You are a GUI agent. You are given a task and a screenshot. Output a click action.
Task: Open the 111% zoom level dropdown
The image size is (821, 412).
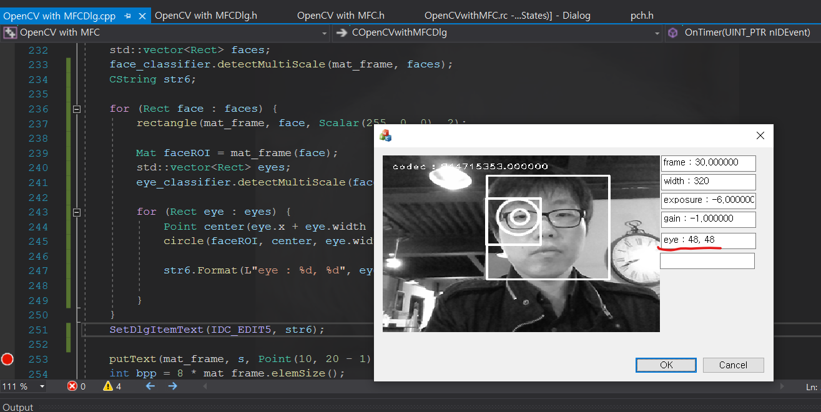(x=23, y=386)
